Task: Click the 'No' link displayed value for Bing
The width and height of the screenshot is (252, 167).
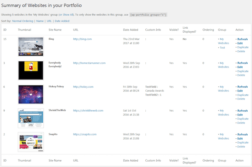Action: click(x=185, y=39)
